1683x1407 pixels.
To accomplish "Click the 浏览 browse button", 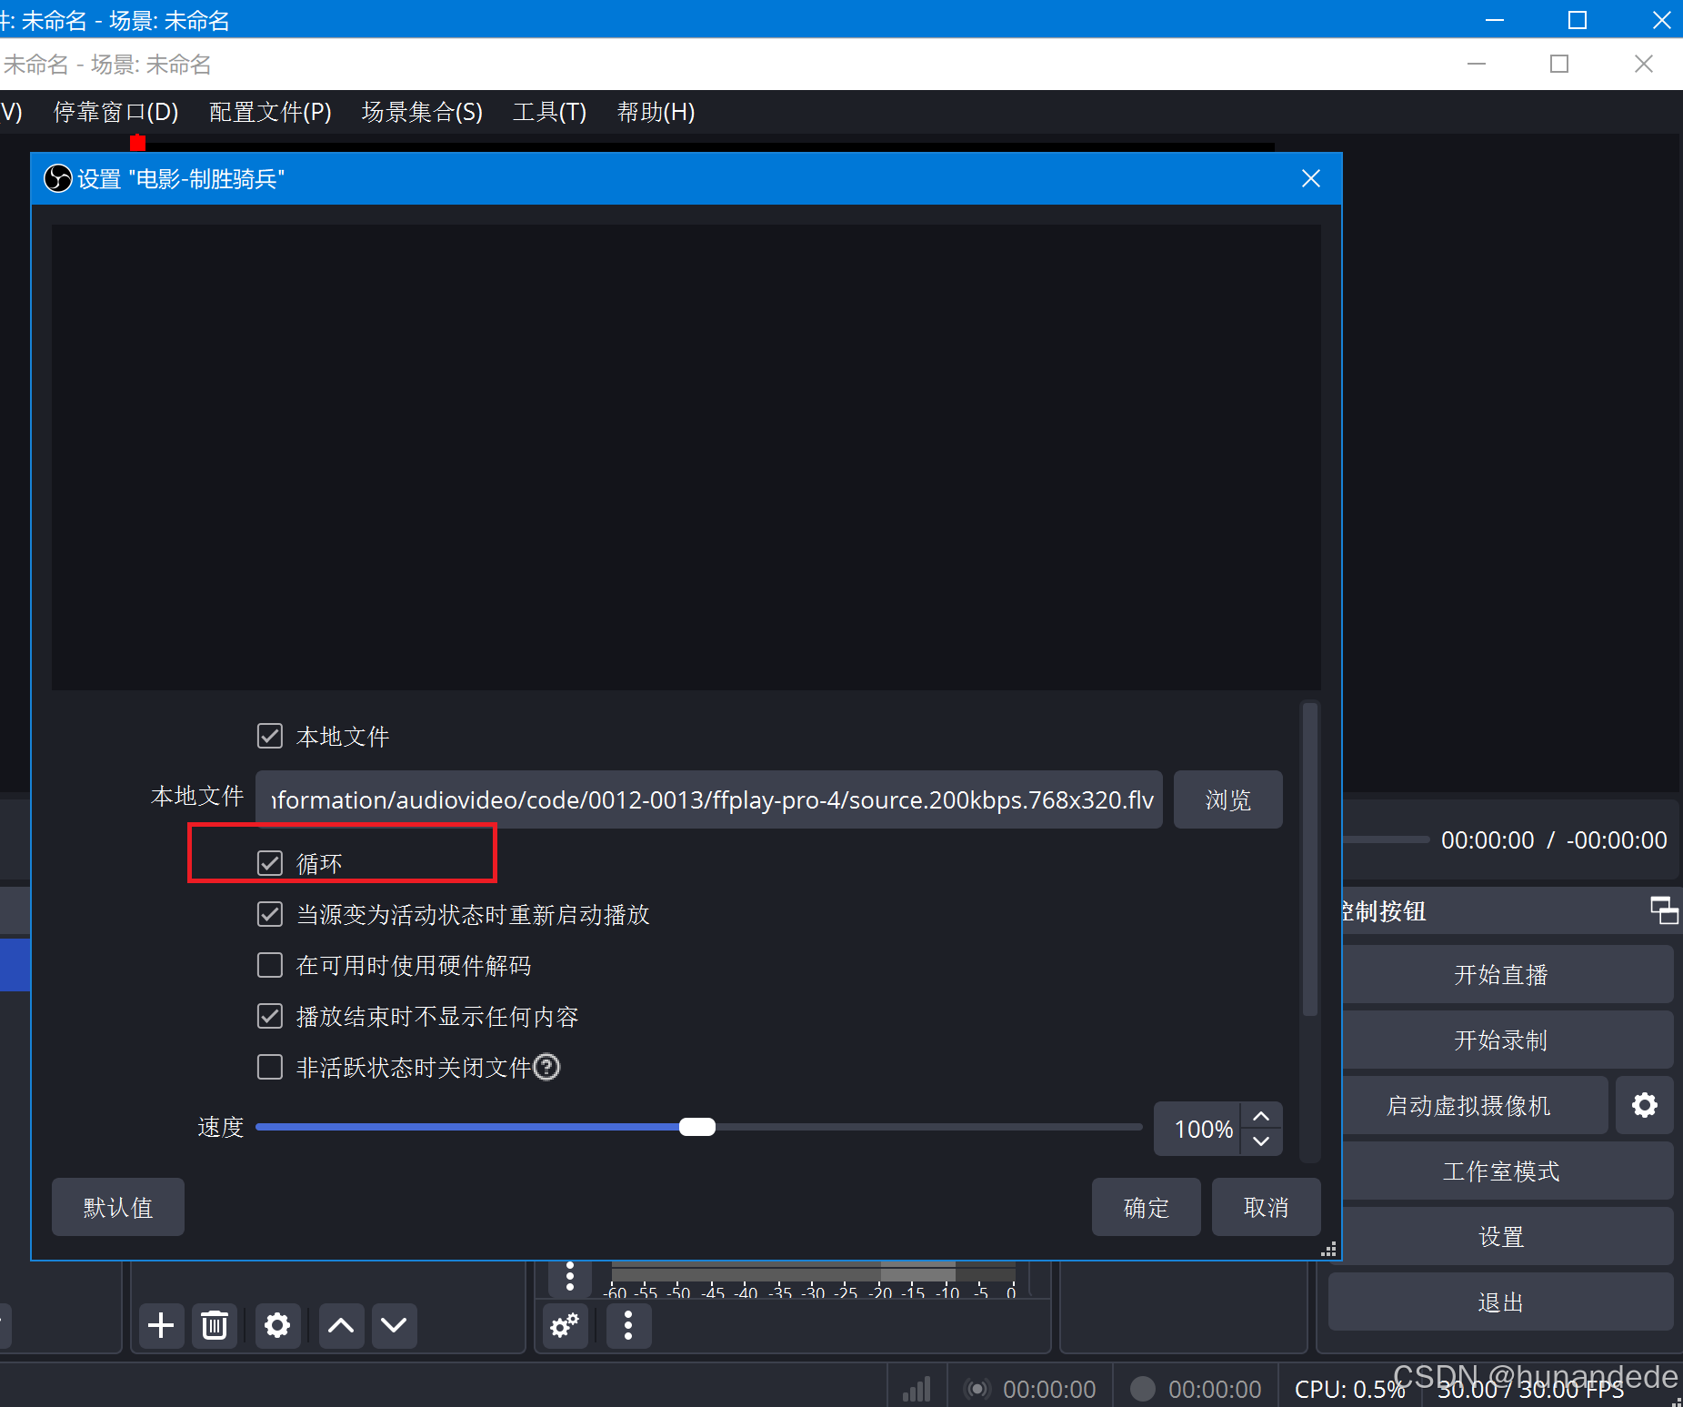I will click(x=1228, y=799).
